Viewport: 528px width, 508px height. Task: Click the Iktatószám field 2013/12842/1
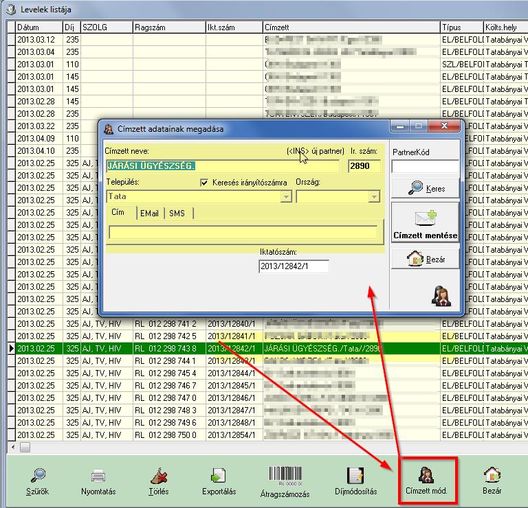294,266
